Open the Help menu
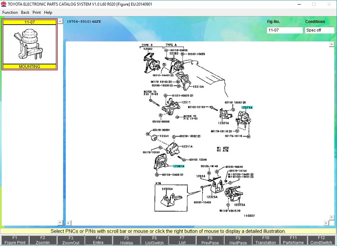The height and width of the screenshot is (246, 337). pos(48,12)
